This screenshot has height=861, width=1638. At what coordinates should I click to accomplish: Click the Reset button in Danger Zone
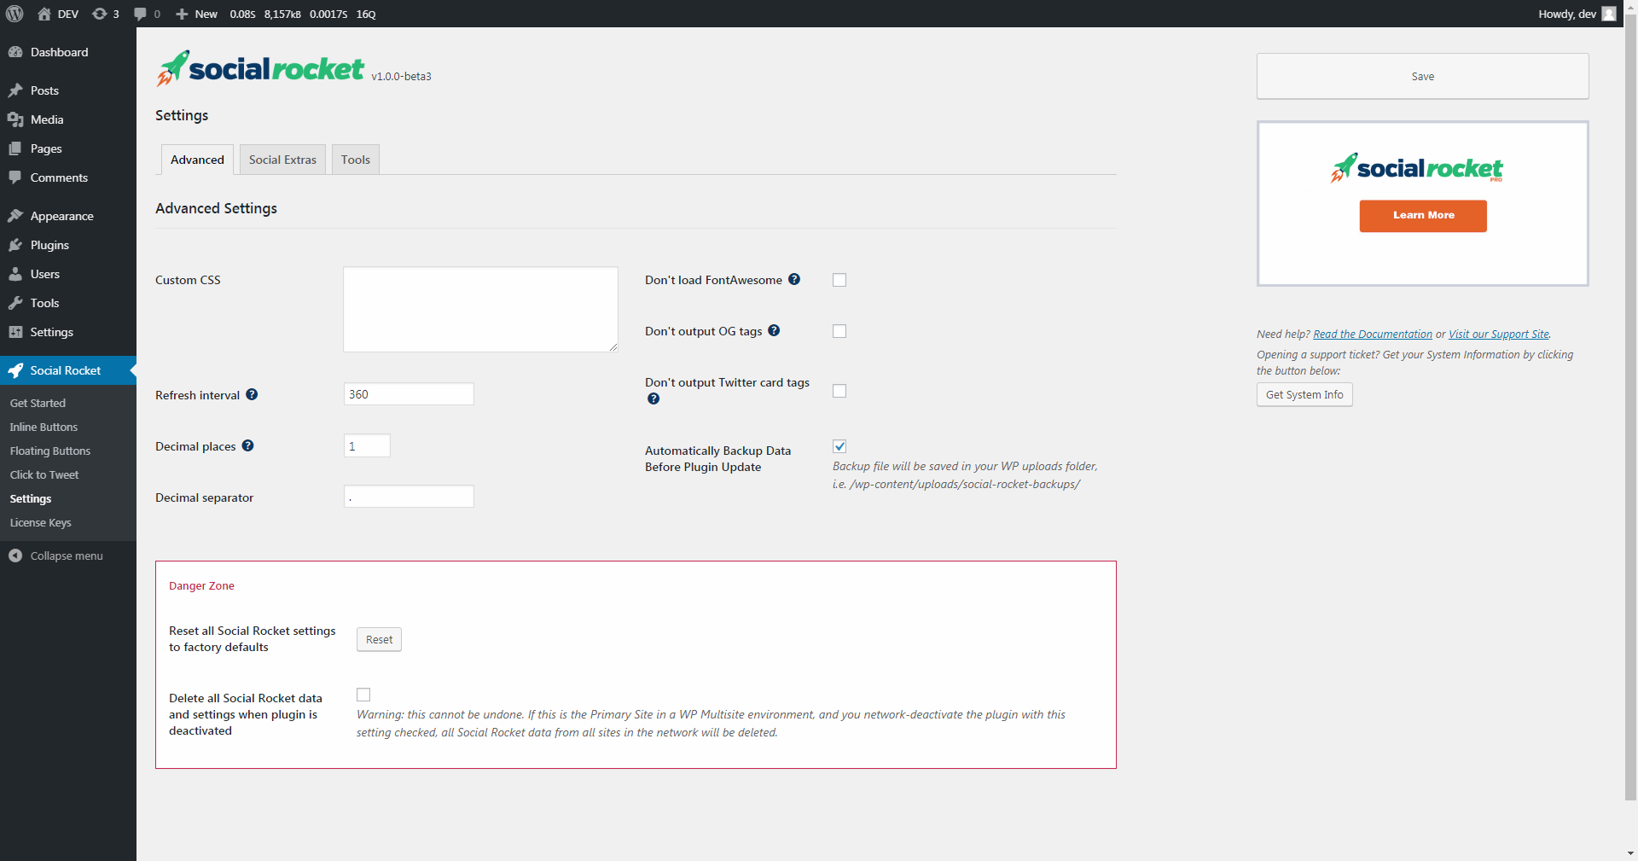[379, 639]
